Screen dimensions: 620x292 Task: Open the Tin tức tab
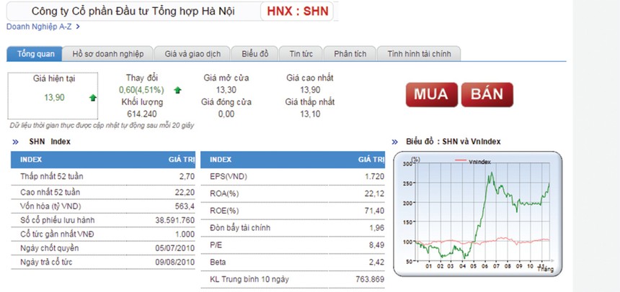pyautogui.click(x=301, y=54)
